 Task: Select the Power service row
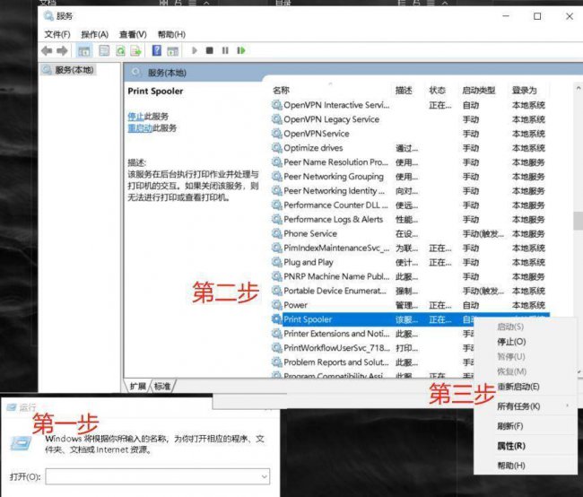pos(409,305)
